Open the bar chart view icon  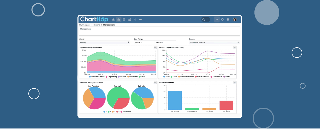(113, 20)
